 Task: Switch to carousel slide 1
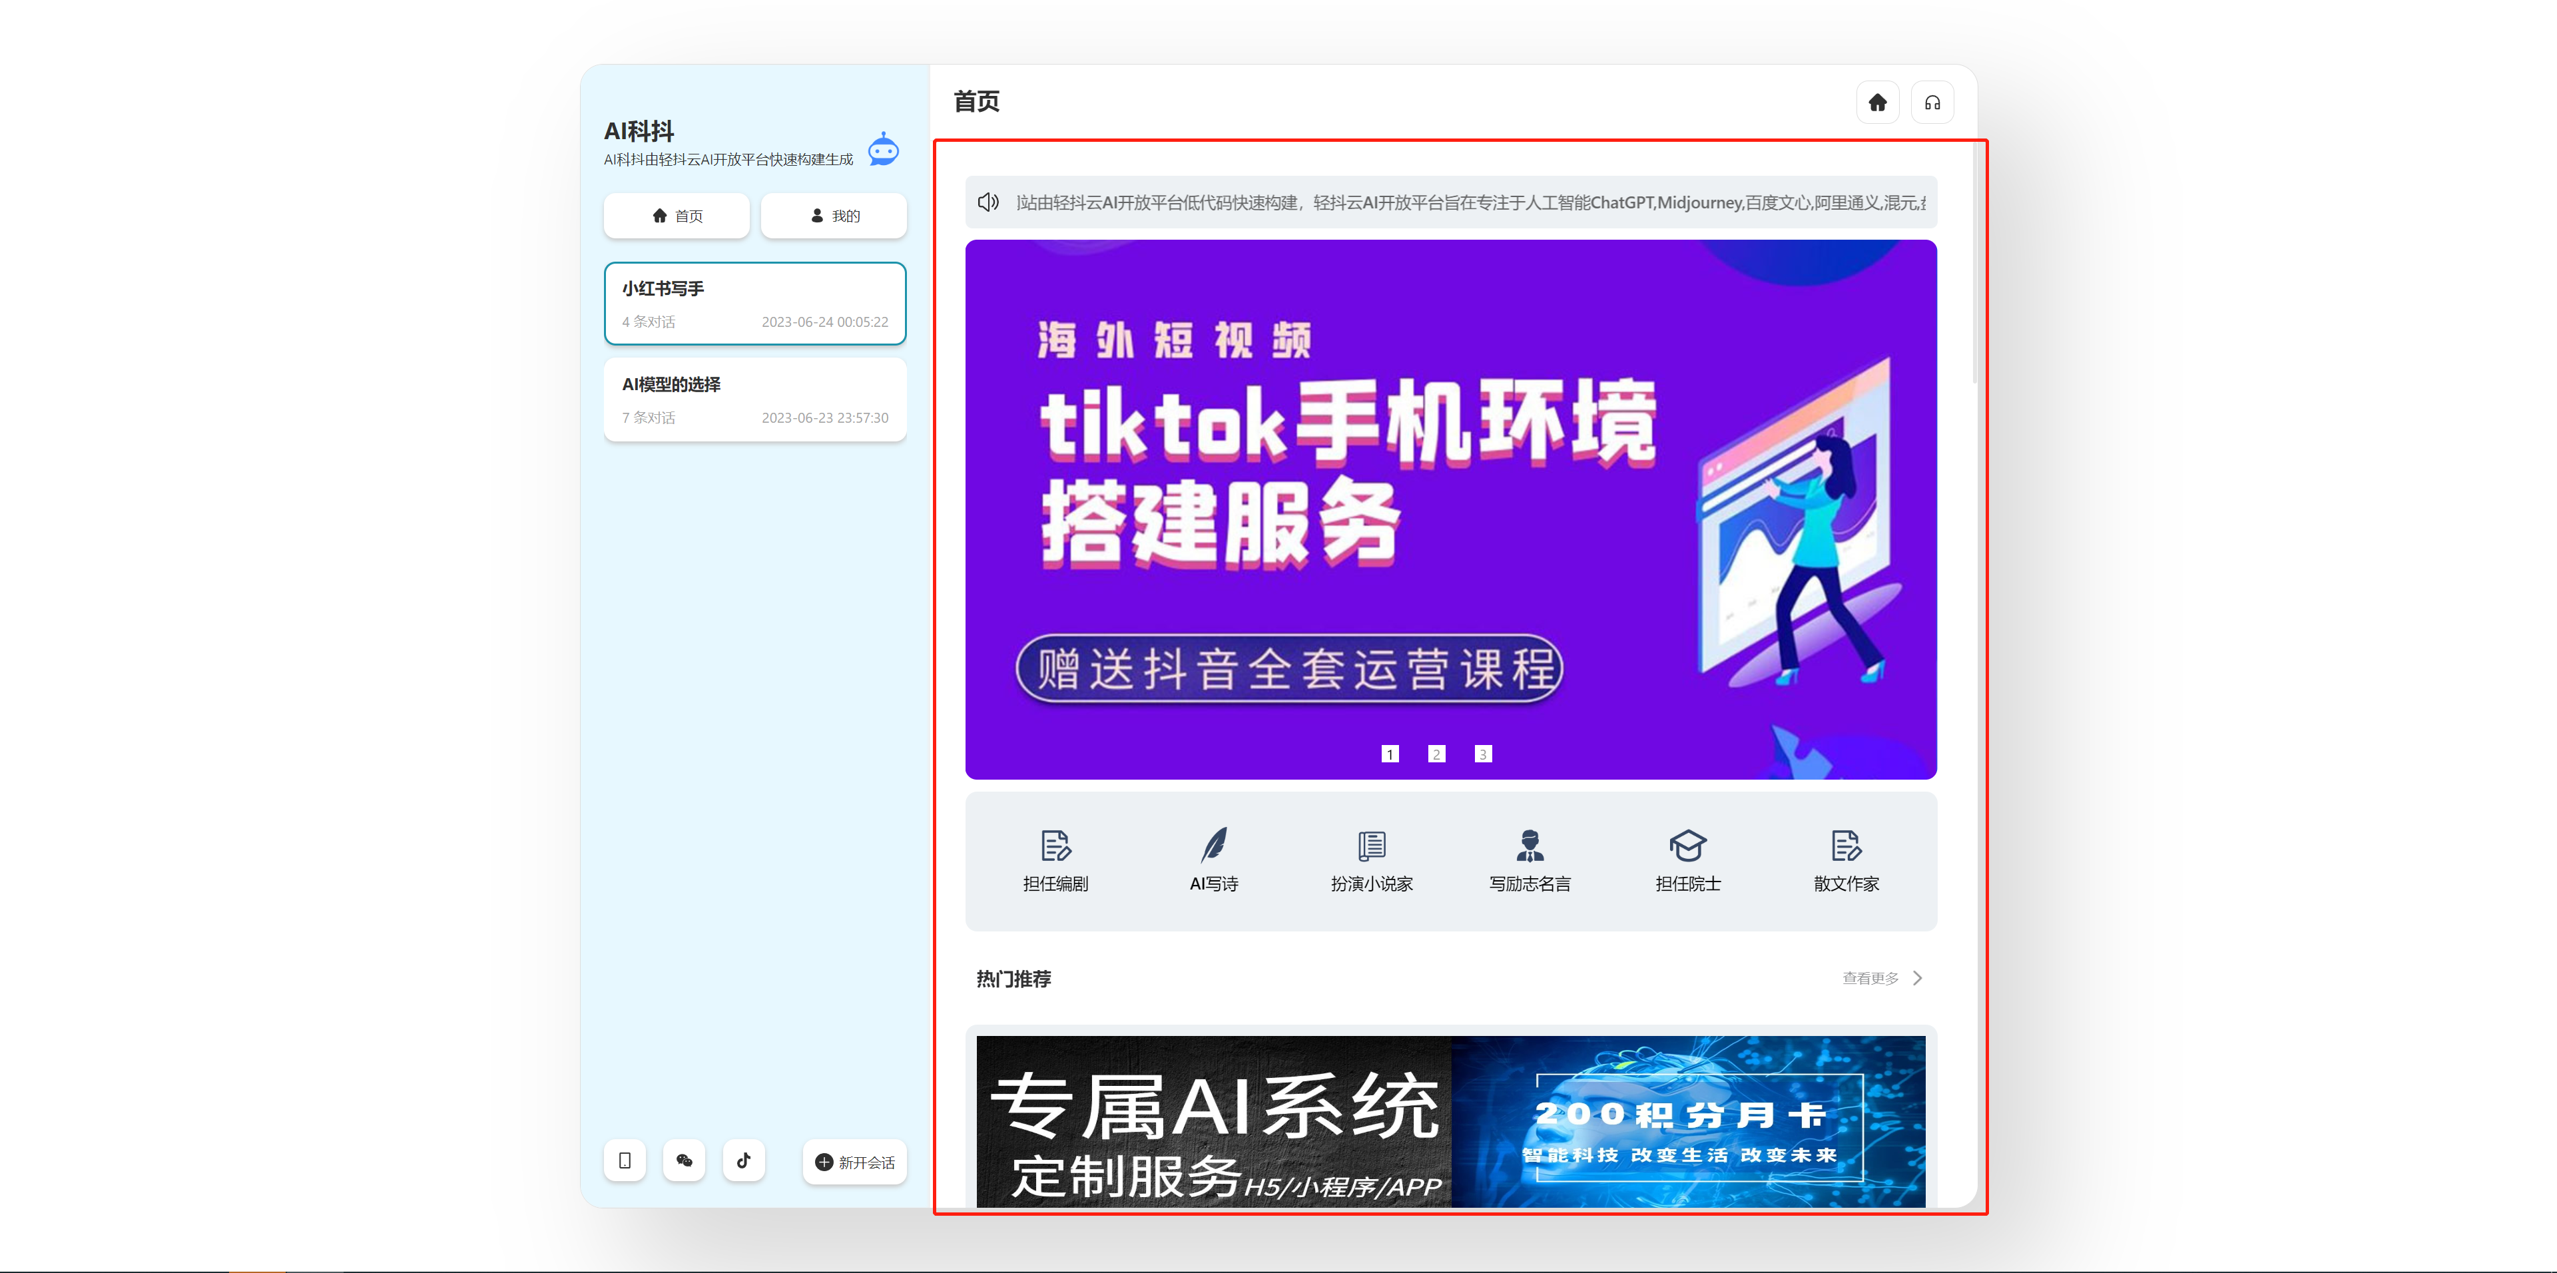pyautogui.click(x=1390, y=754)
